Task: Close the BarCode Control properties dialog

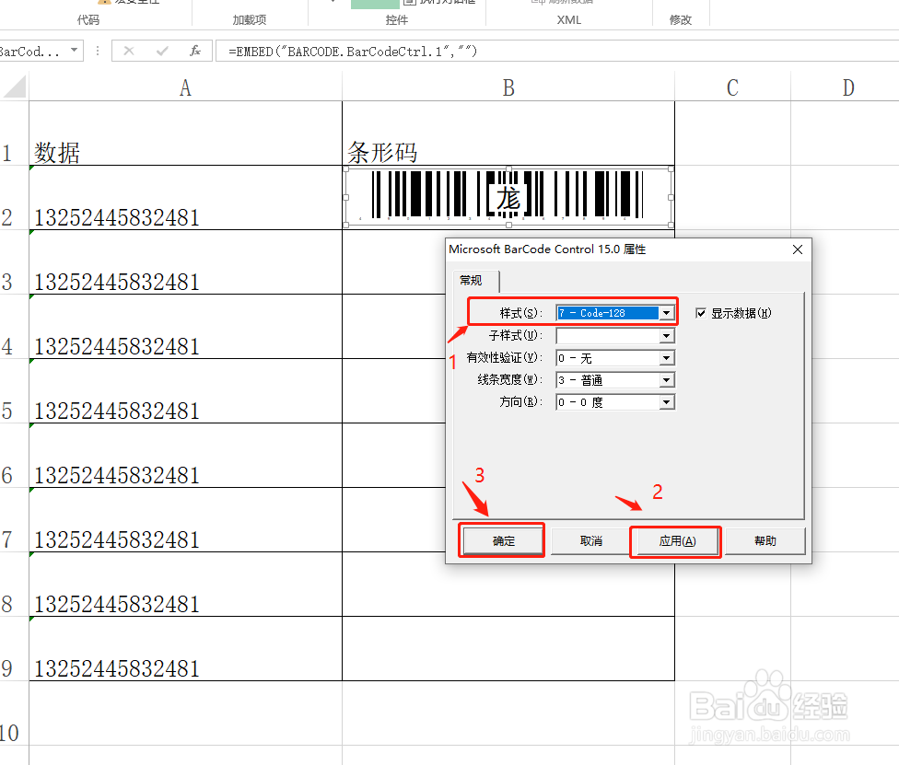Action: [x=797, y=249]
